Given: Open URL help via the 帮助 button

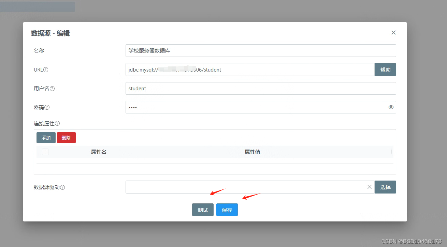Looking at the screenshot, I should coord(385,70).
